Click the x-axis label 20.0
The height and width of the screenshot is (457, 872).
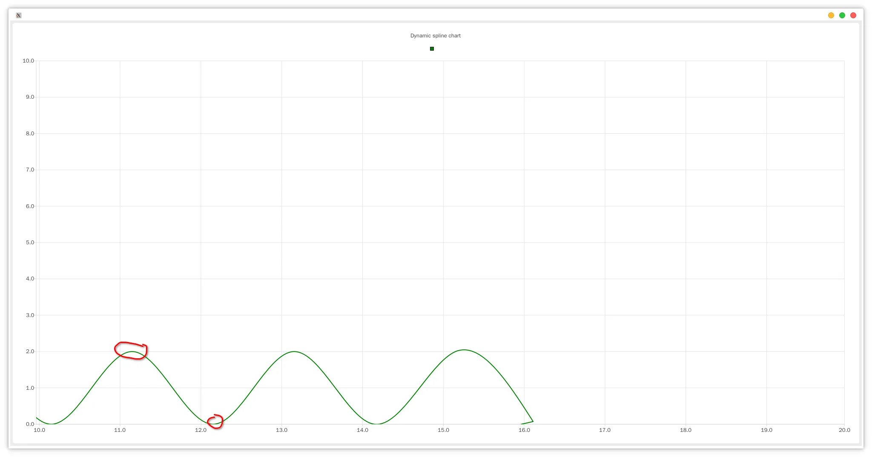coord(844,430)
